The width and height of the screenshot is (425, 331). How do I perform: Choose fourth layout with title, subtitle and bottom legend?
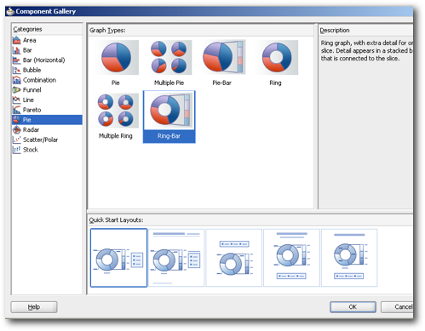pos(291,258)
